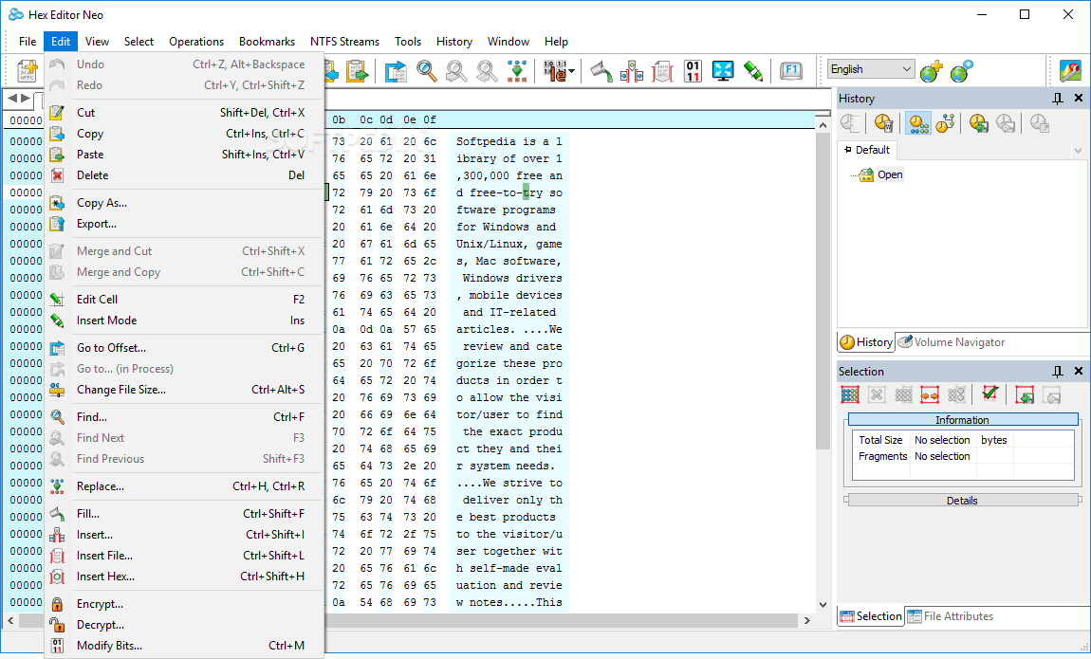Select the Selection tab at panel bottom
Image resolution: width=1091 pixels, height=659 pixels.
[871, 616]
